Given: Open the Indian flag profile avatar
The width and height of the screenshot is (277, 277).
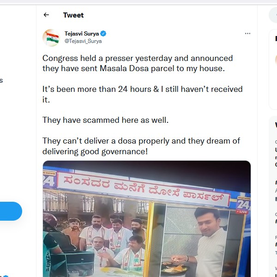Looking at the screenshot, I should click(51, 37).
